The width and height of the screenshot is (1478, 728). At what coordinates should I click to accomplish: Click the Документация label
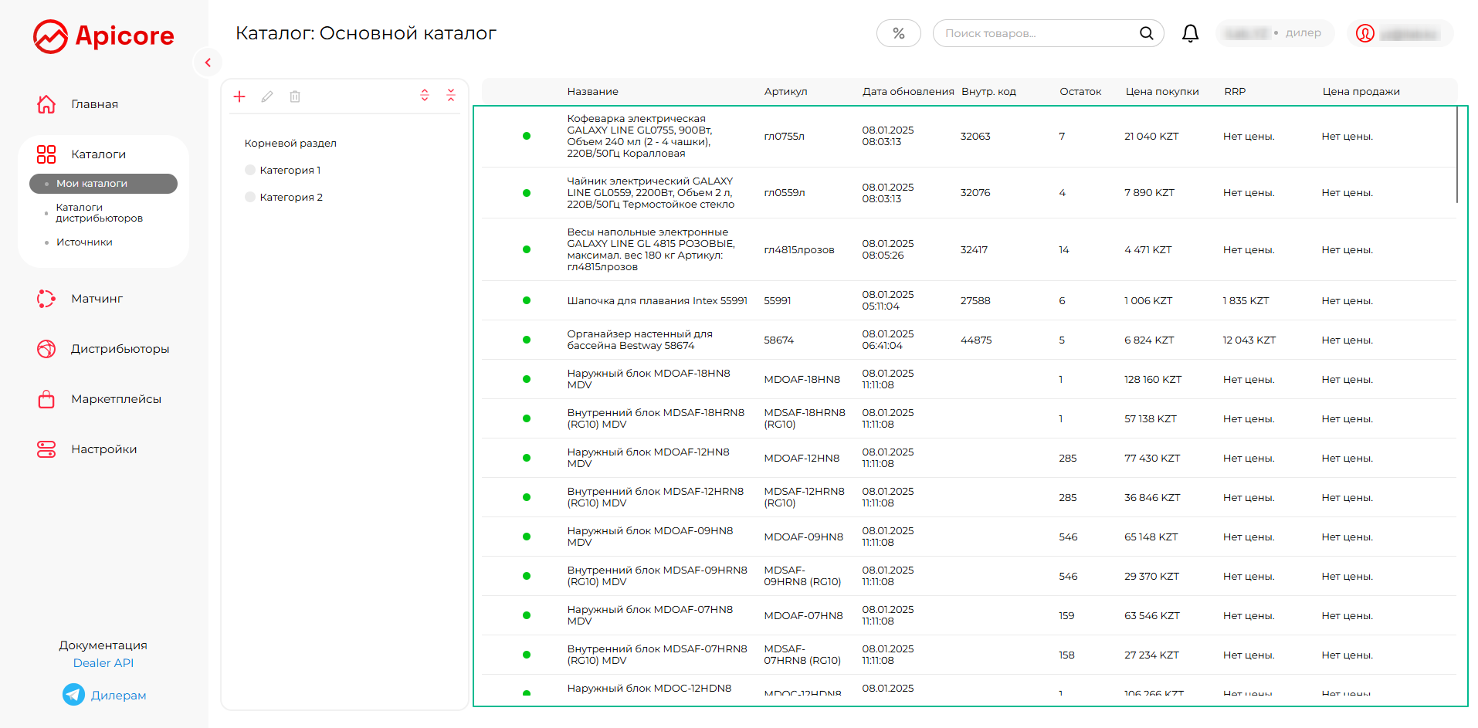point(103,645)
